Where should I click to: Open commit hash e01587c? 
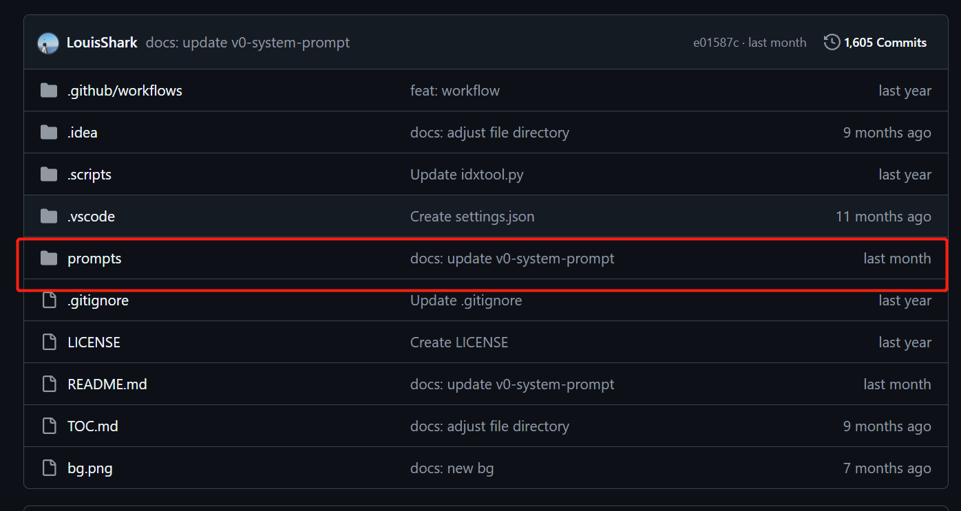click(x=715, y=43)
